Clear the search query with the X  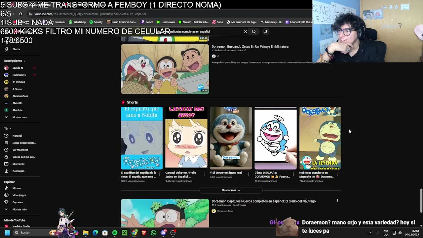246,32
